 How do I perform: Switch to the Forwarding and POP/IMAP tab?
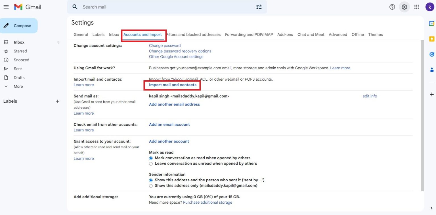248,34
